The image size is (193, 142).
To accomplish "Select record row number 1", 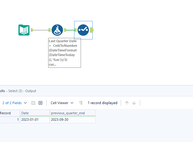I will [10, 120].
